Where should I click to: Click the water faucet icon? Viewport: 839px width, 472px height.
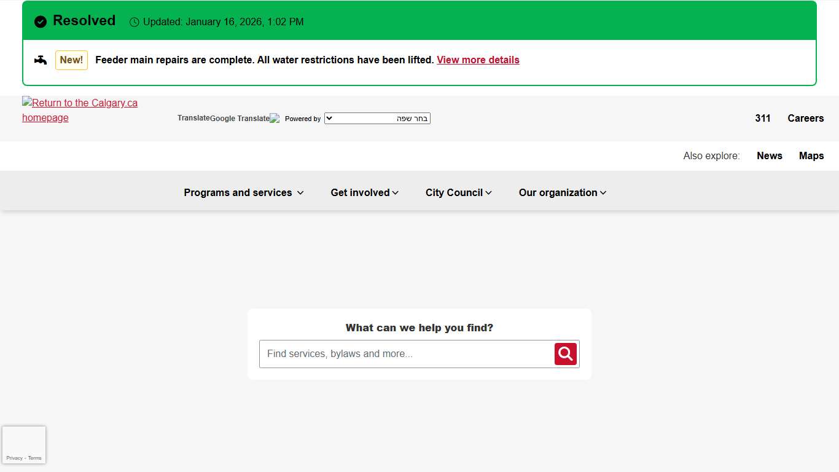pos(41,60)
